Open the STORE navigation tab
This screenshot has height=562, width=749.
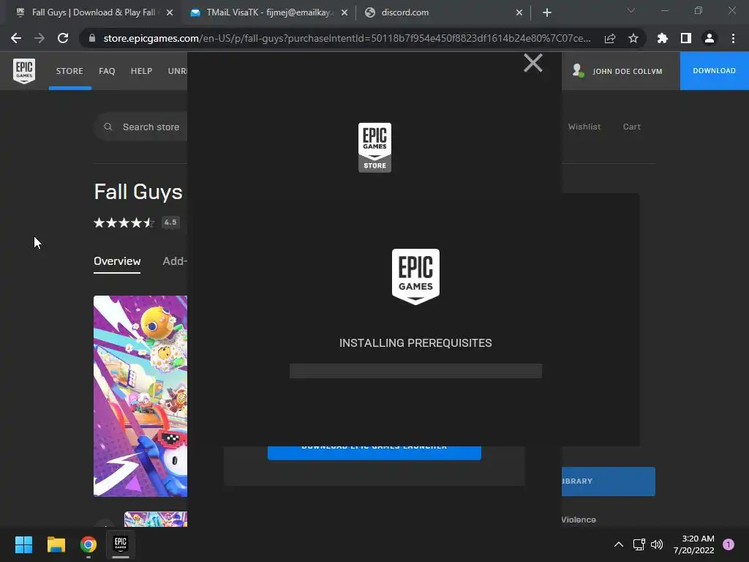click(x=69, y=71)
